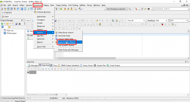Click the red record macro icon in editor toolbar
190x102 pixels.
162,25
